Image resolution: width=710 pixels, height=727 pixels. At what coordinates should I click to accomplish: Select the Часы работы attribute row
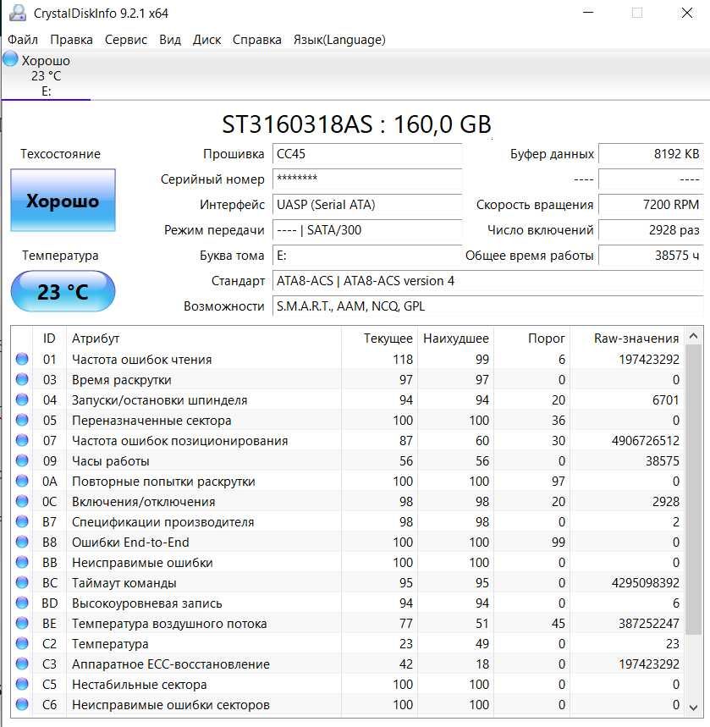tap(348, 461)
